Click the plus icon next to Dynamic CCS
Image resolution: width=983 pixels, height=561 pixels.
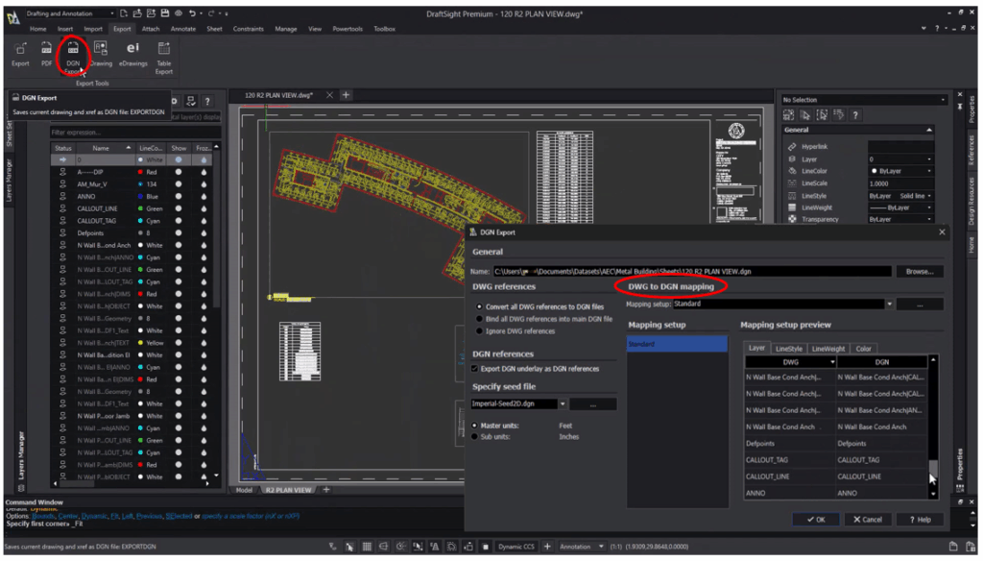(x=546, y=547)
